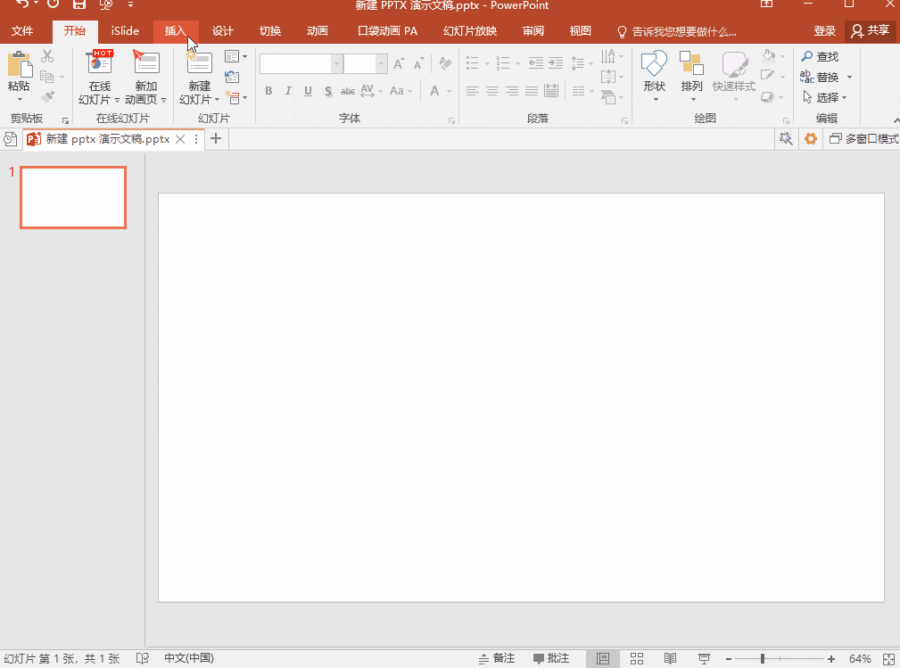Click the Find (查找) magnifier icon
Screen dimensions: 900x668
coord(806,57)
